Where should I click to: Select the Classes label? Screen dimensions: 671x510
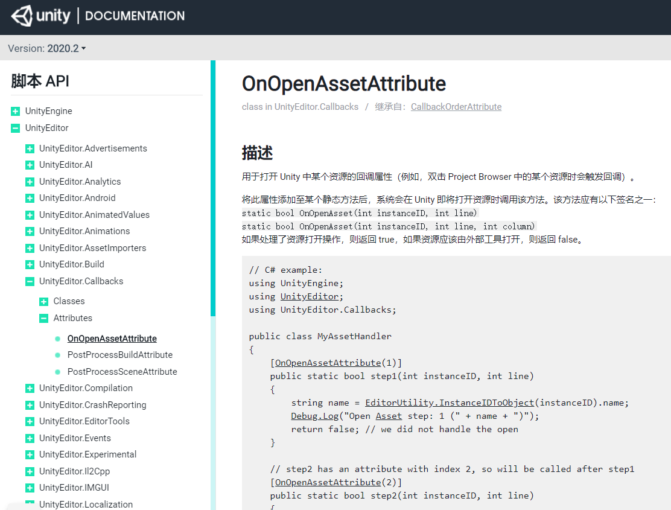(69, 301)
